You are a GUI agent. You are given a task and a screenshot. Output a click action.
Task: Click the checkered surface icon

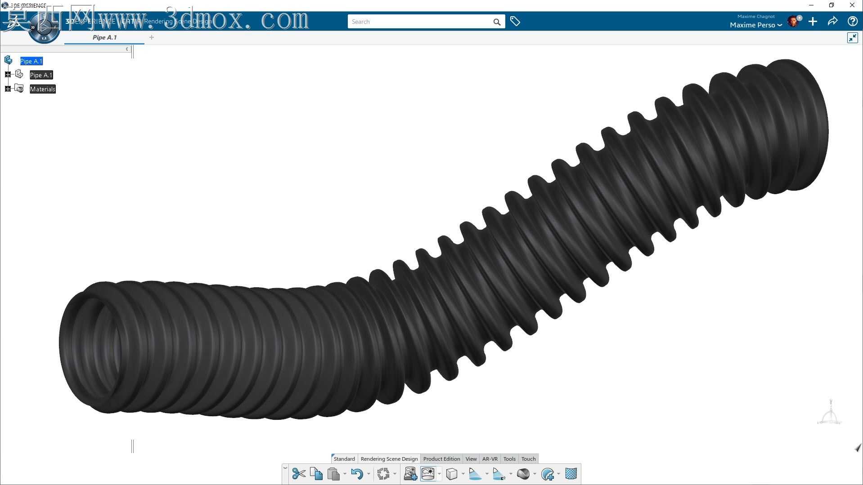pos(571,474)
